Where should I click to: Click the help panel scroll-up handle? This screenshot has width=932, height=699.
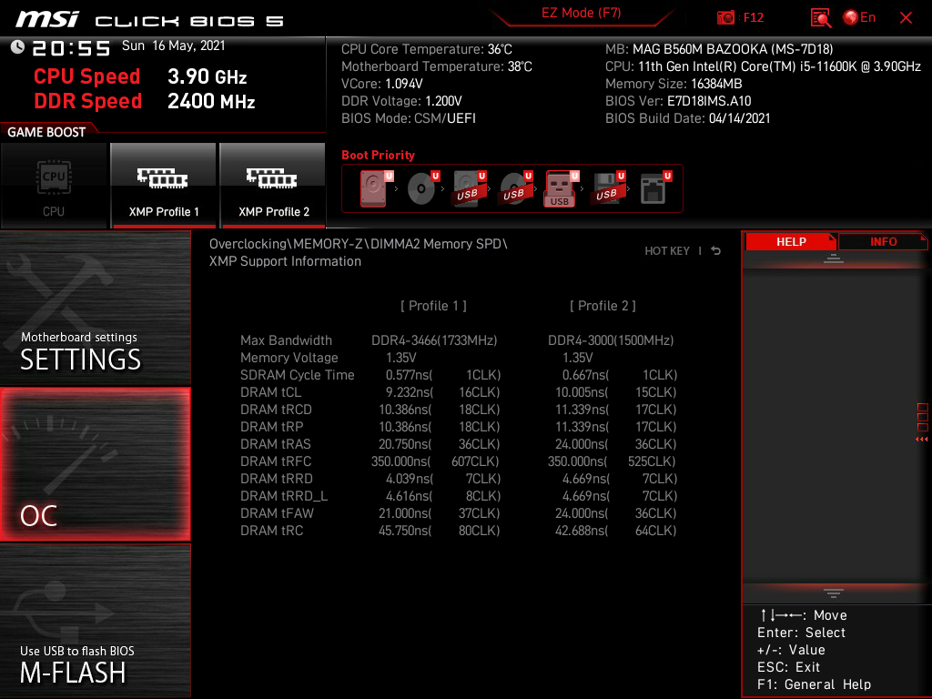[x=834, y=258]
